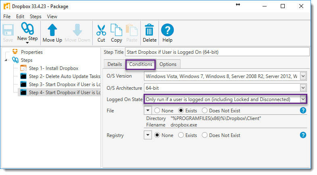Open the Steps menu
This screenshot has height=175, width=317.
click(x=35, y=17)
